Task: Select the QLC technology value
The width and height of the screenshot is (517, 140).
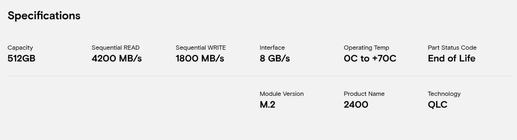Action: (x=438, y=105)
